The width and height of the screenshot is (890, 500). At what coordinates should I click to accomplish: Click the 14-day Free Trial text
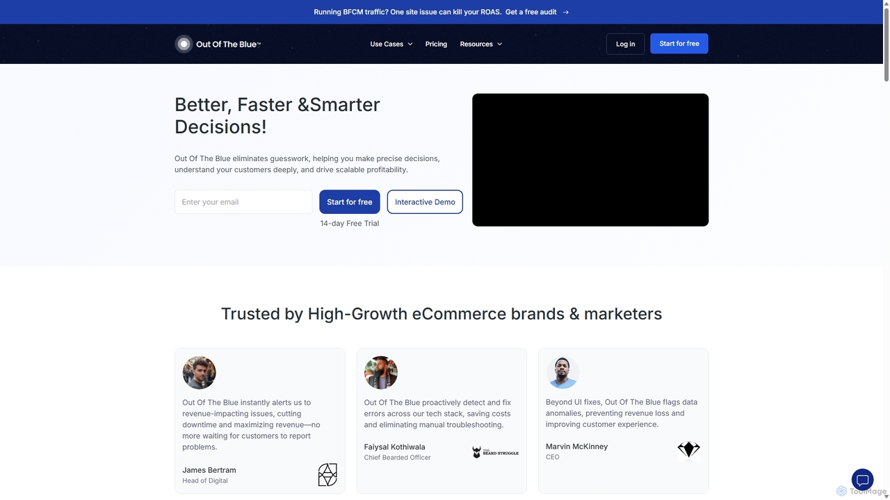pyautogui.click(x=350, y=223)
